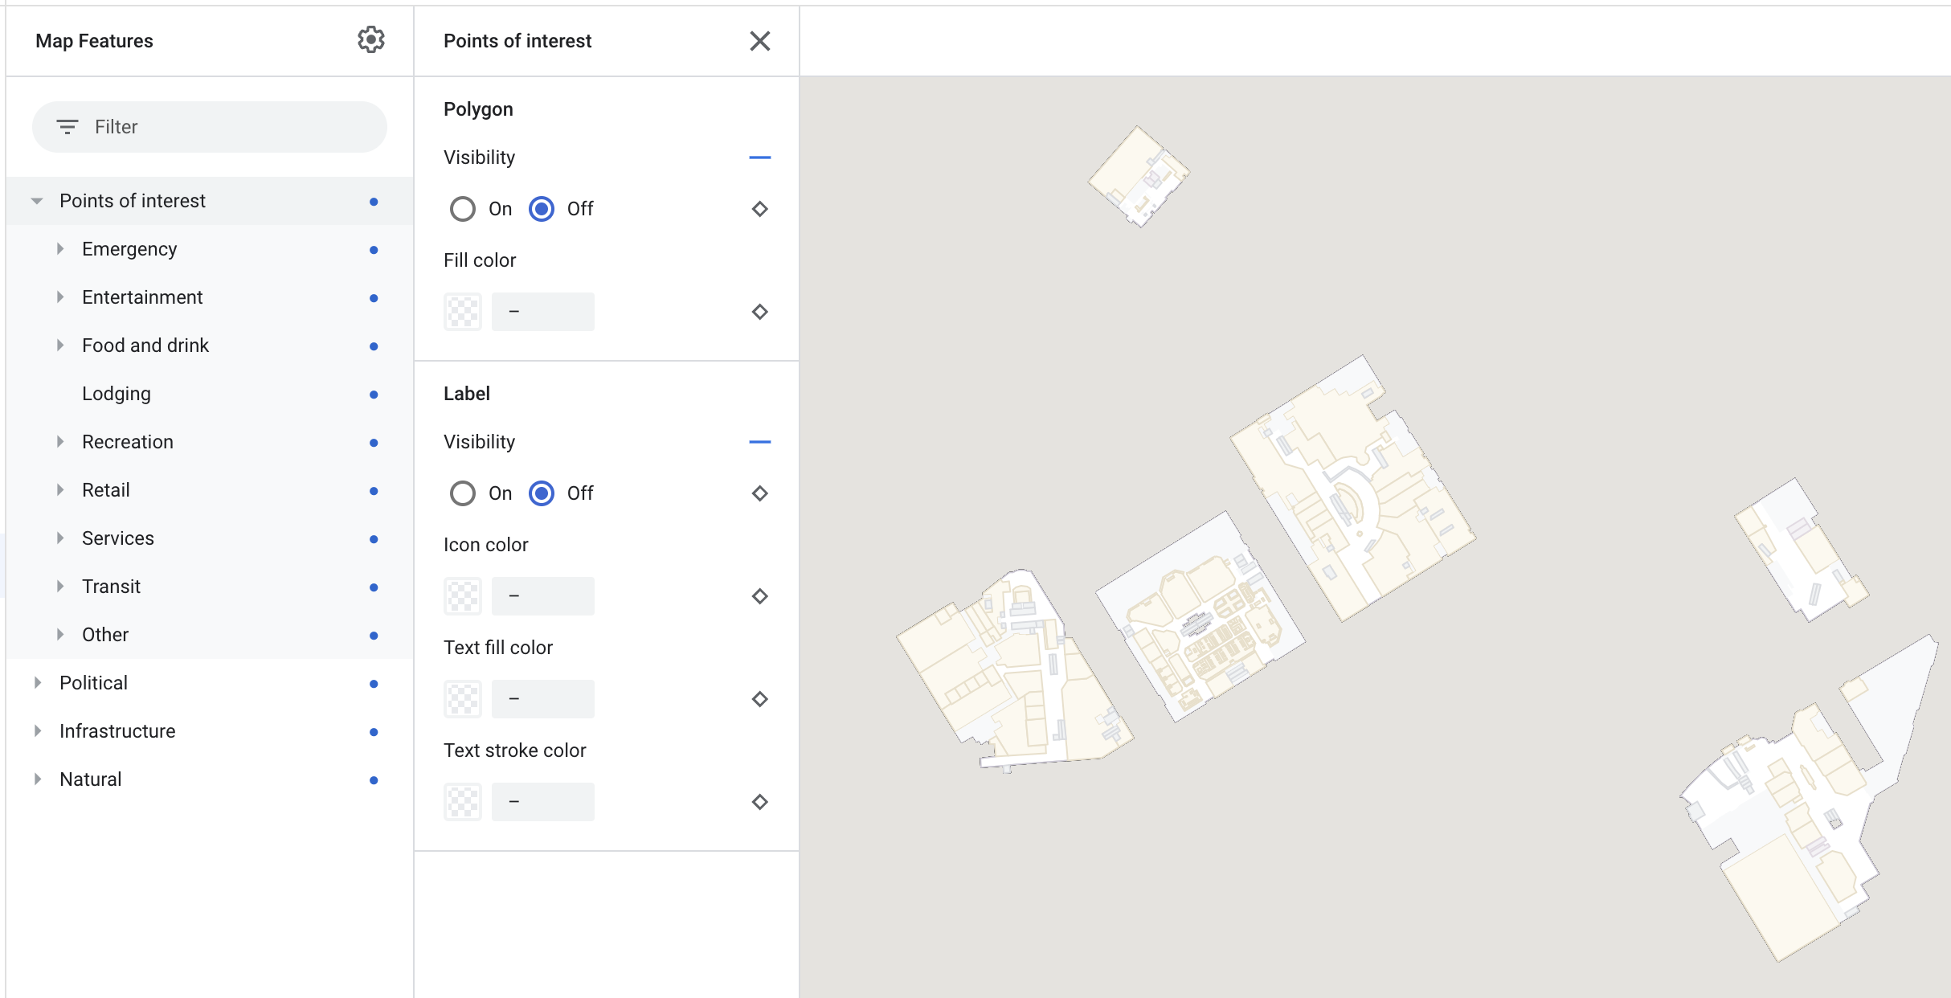
Task: Expand the Food and drink category
Action: [60, 346]
